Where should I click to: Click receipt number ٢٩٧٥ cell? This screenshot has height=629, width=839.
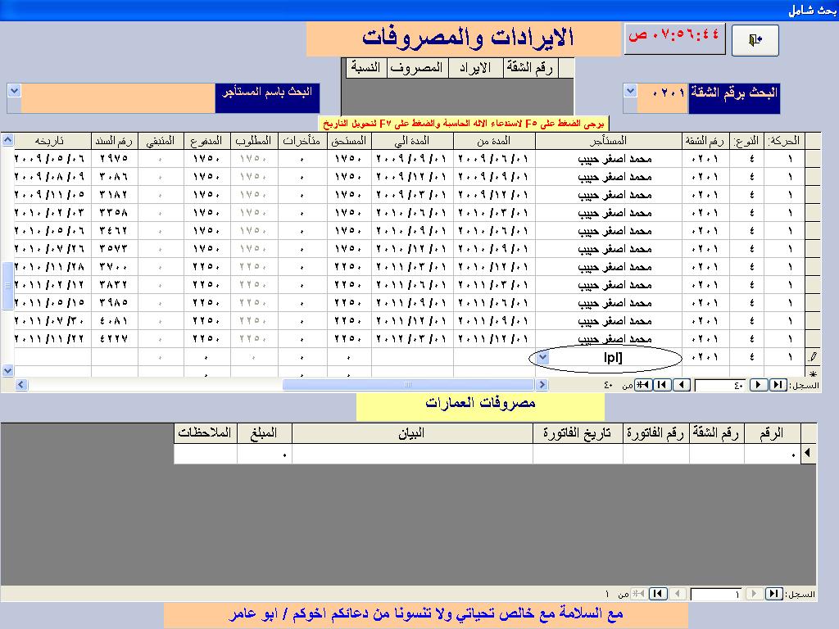[115, 158]
